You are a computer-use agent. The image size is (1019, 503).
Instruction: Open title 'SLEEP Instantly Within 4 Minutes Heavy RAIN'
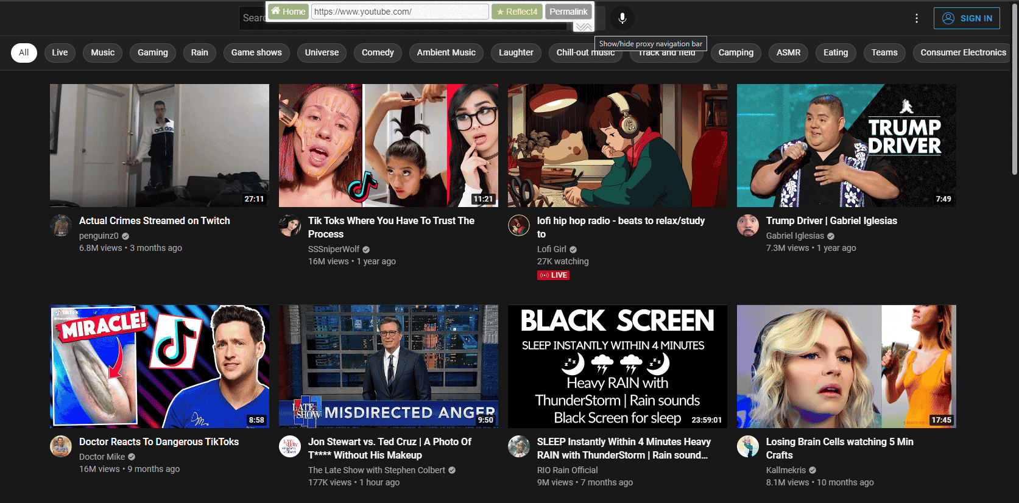(624, 448)
